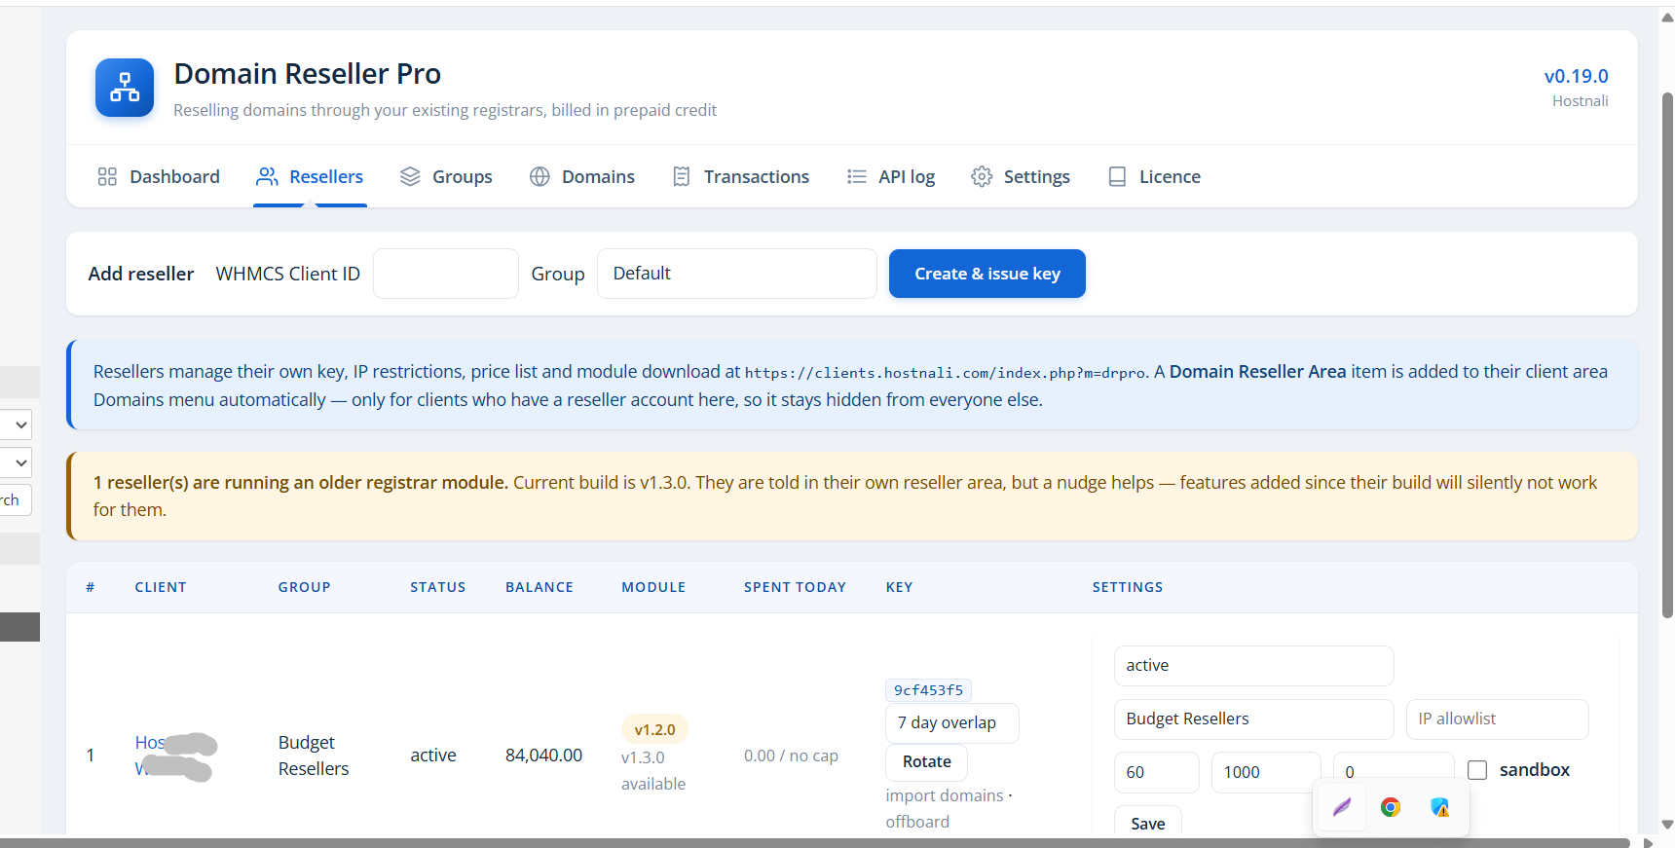Viewport: 1675px width, 848px height.
Task: Switch to the Groups tab
Action: [446, 176]
